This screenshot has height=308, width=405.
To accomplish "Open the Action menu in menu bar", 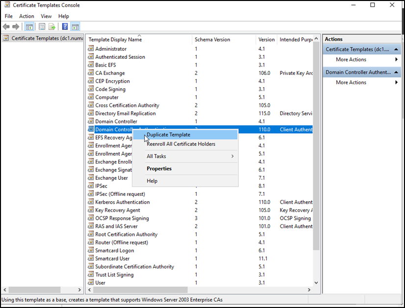I will pyautogui.click(x=26, y=16).
